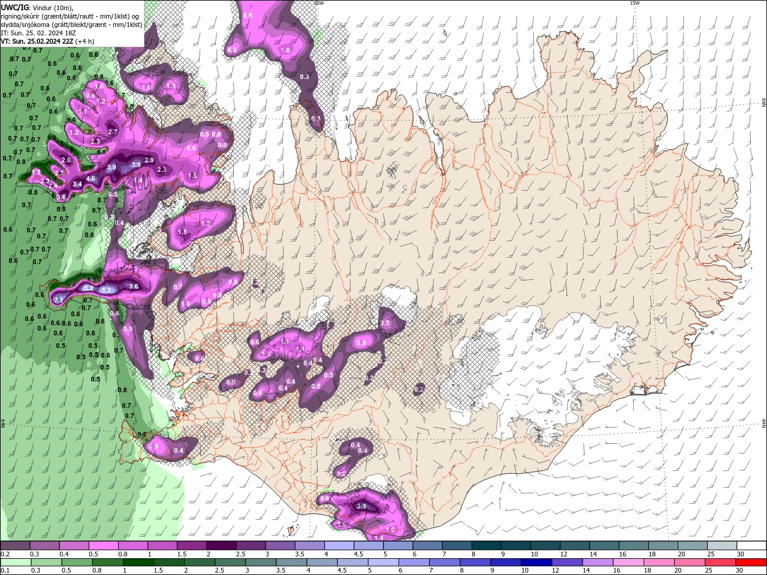767x575 pixels.
Task: Click the 'IT: Sun. 25. 02. 2024 18Z' line
Action: [38, 32]
